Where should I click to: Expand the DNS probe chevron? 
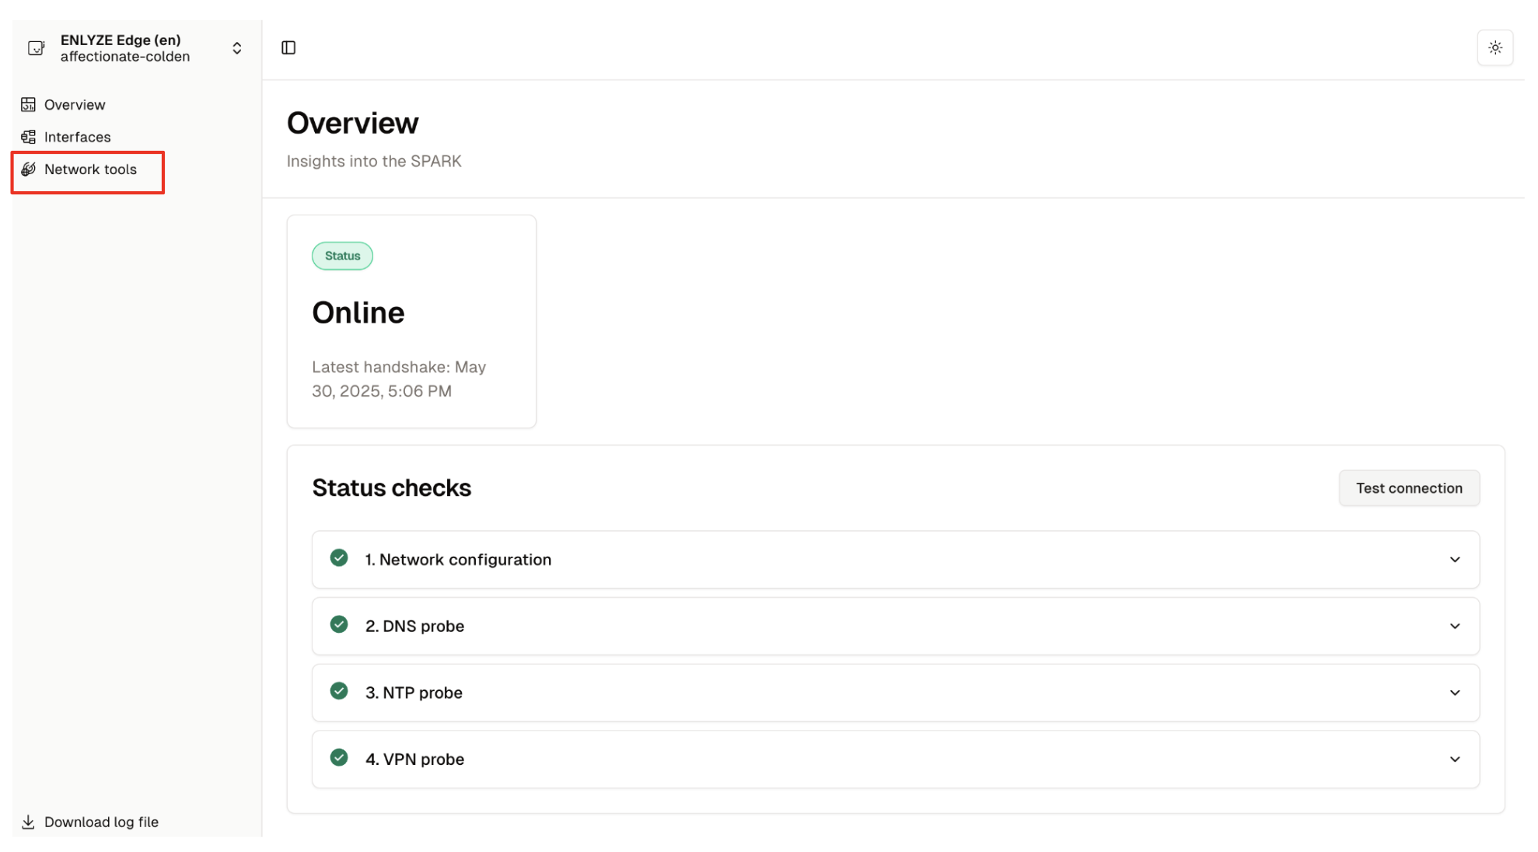[x=1455, y=627]
